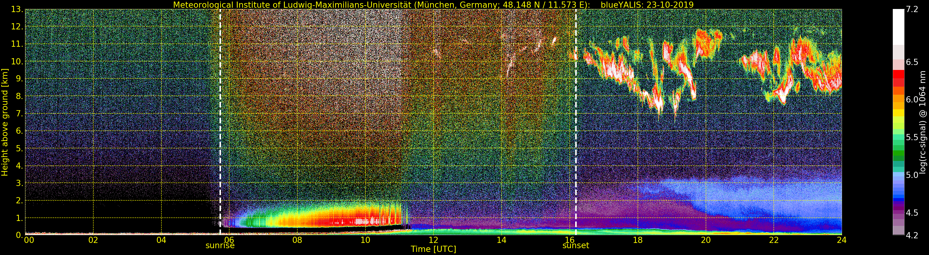Click the '08' time axis tick label
The width and height of the screenshot is (929, 255).
[x=297, y=240]
